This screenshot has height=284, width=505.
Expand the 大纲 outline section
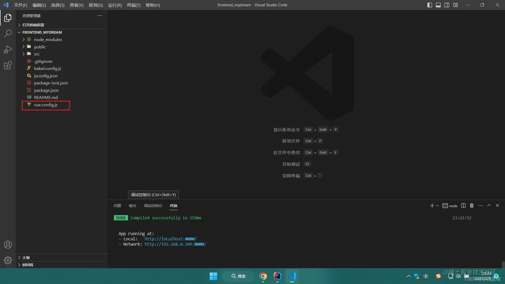click(x=62, y=258)
